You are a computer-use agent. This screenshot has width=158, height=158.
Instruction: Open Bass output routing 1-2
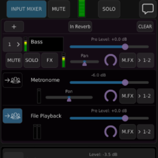[x=145, y=60]
